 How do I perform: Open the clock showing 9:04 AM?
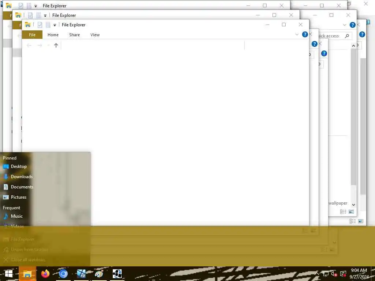(359, 274)
